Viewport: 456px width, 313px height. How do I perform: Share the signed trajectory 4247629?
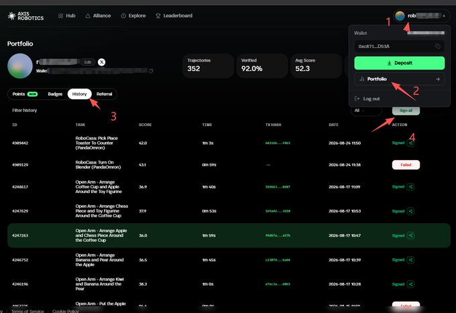tap(410, 211)
